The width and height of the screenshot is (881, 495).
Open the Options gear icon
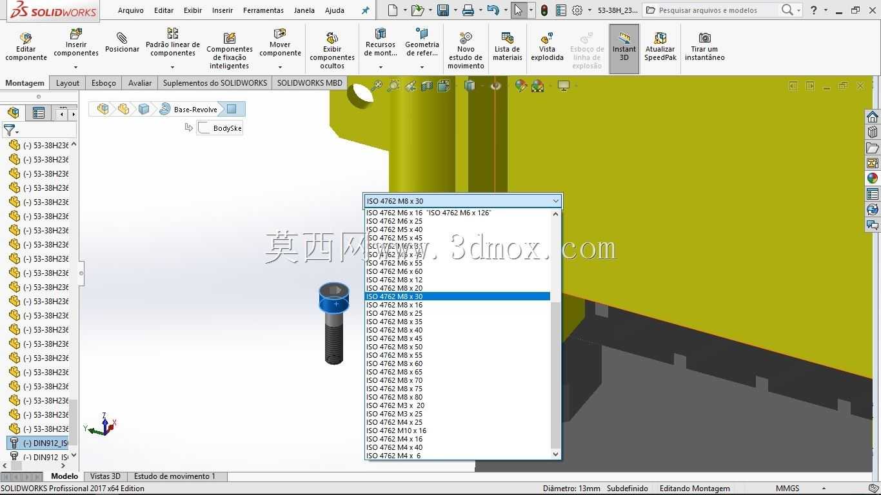coord(577,10)
